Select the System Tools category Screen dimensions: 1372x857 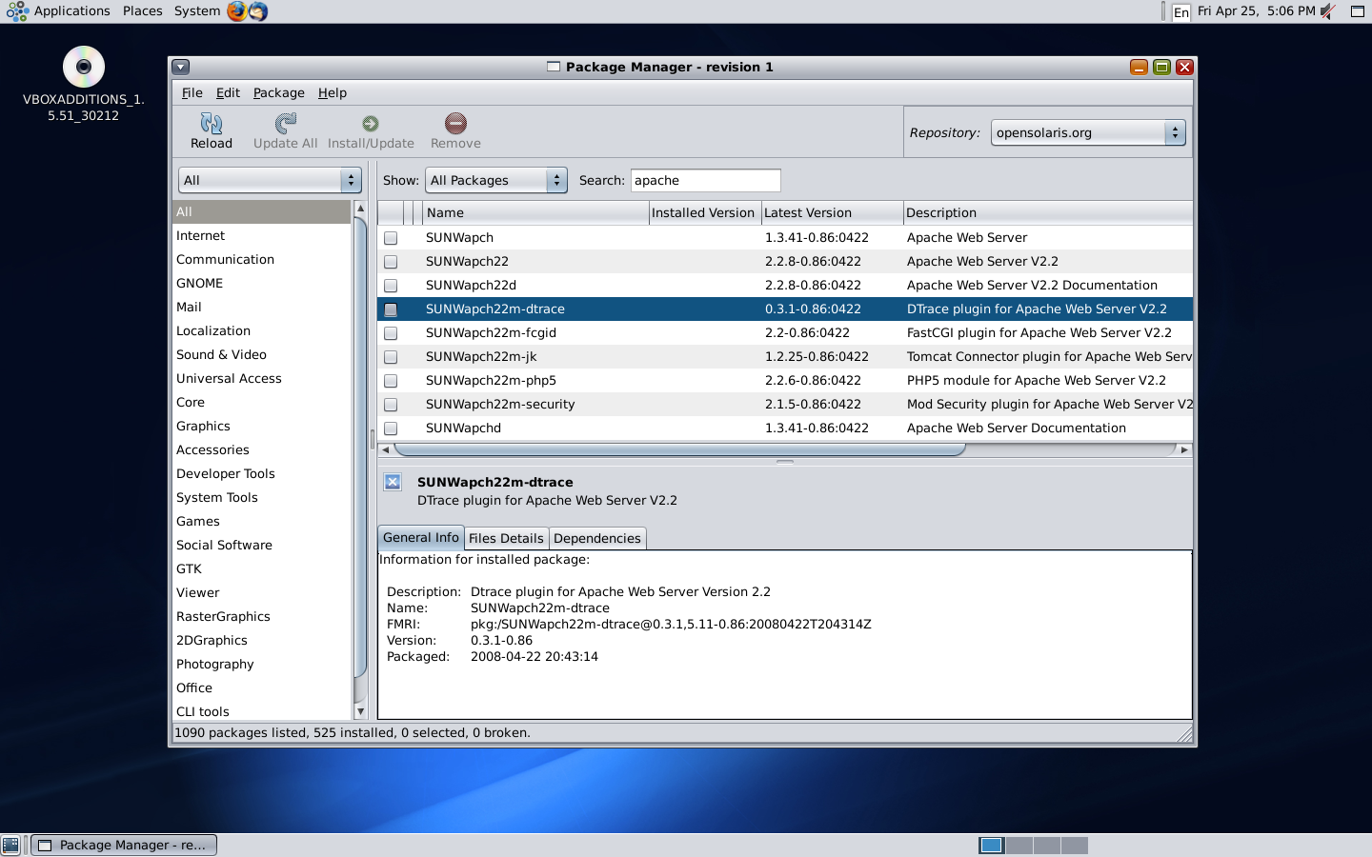pyautogui.click(x=262, y=497)
